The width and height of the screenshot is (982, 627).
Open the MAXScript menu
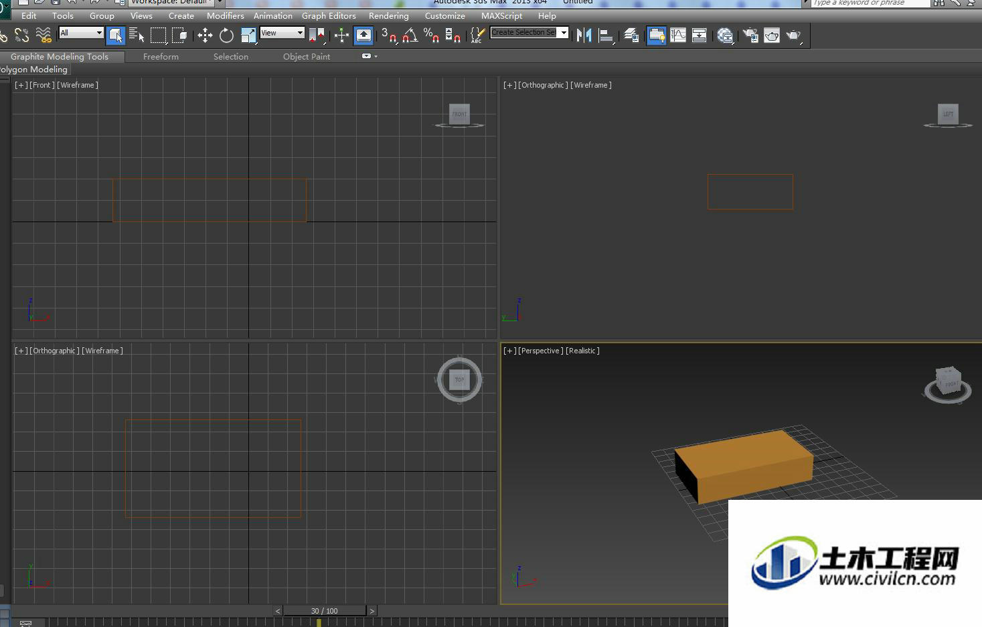(501, 15)
